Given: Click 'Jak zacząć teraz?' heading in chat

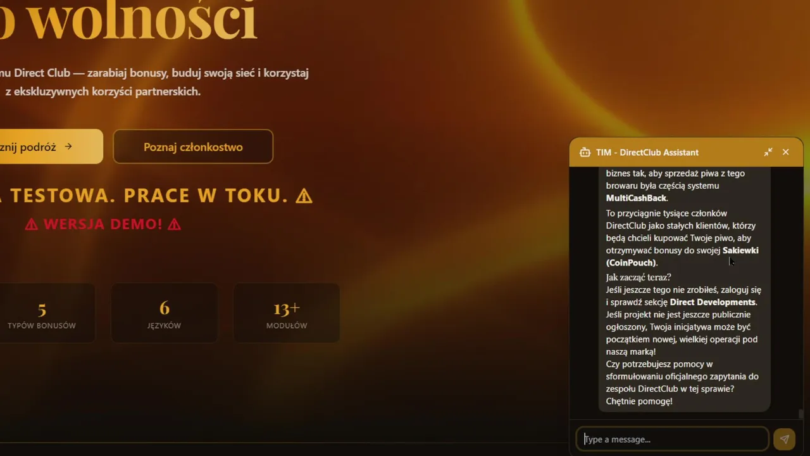Looking at the screenshot, I should tap(639, 277).
